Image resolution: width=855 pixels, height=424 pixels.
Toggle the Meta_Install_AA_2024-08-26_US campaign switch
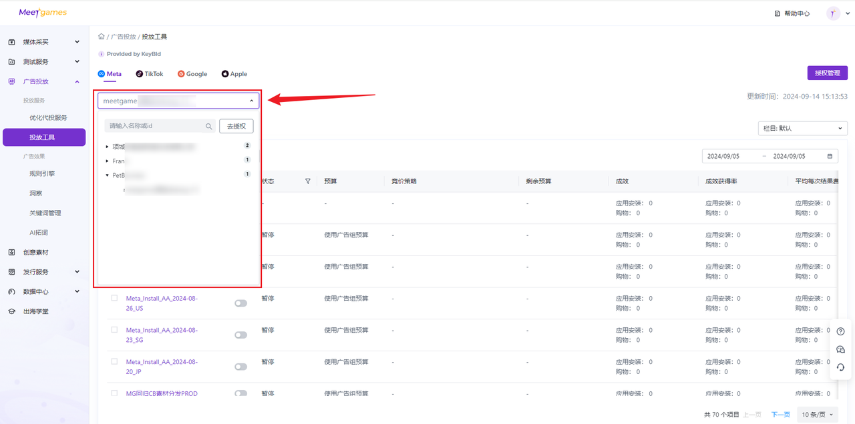coord(240,303)
